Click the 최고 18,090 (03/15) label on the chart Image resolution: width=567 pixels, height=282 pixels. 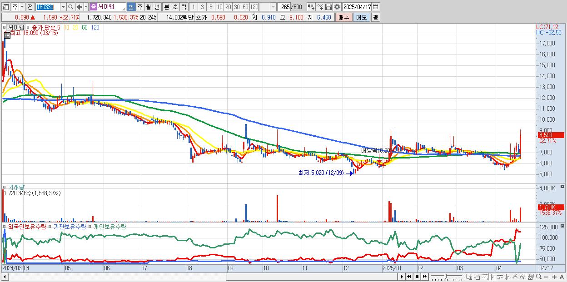pyautogui.click(x=34, y=33)
